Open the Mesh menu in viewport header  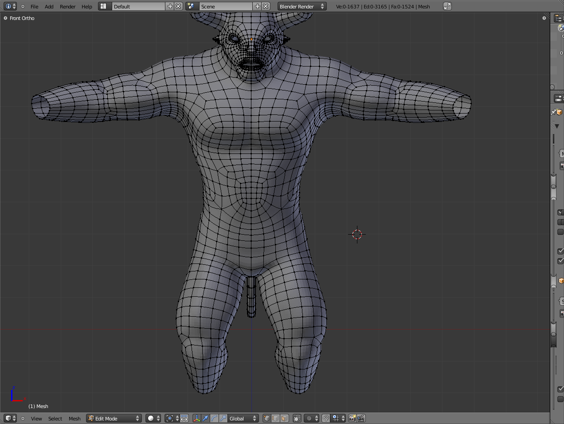74,419
